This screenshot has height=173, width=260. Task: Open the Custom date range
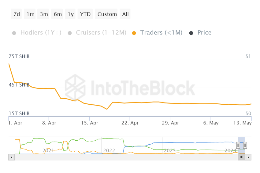(x=107, y=14)
